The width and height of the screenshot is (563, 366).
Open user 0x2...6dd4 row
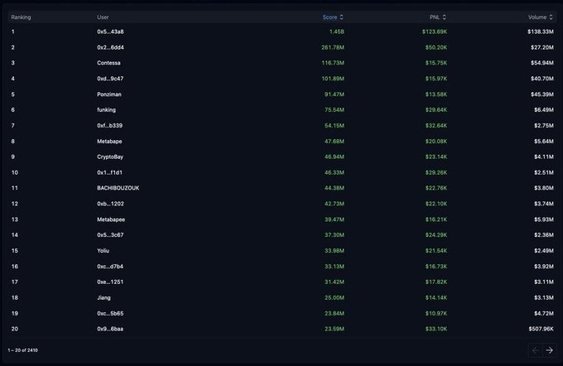(x=281, y=47)
